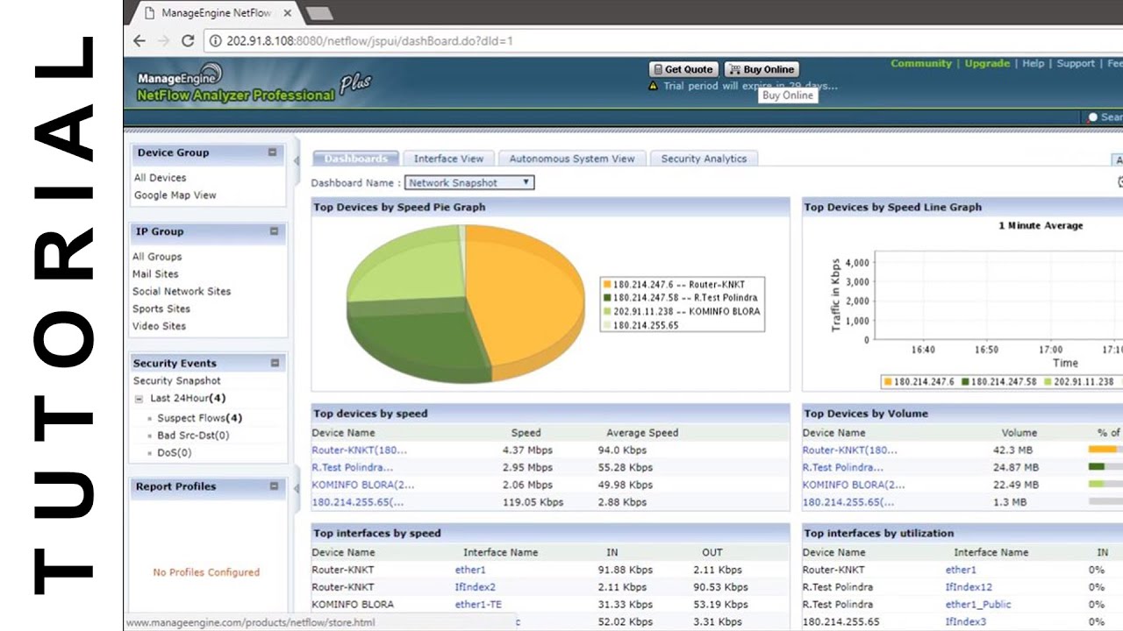Click dark green R.Test Polindra legend swatch
Screen dimensions: 1123x631
[606, 298]
